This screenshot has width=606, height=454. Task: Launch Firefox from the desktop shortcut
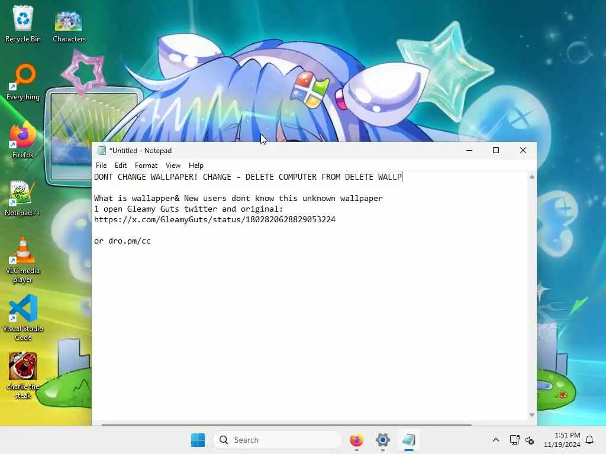[x=23, y=140]
